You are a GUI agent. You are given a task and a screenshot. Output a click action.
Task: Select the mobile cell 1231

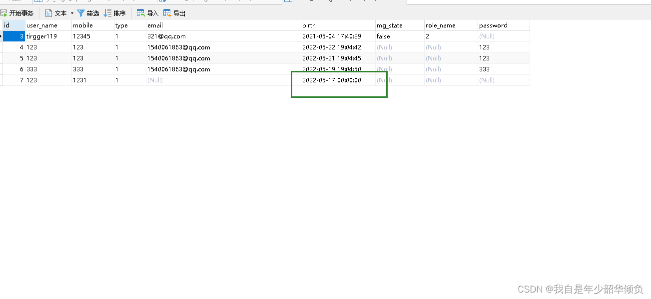[x=93, y=80]
